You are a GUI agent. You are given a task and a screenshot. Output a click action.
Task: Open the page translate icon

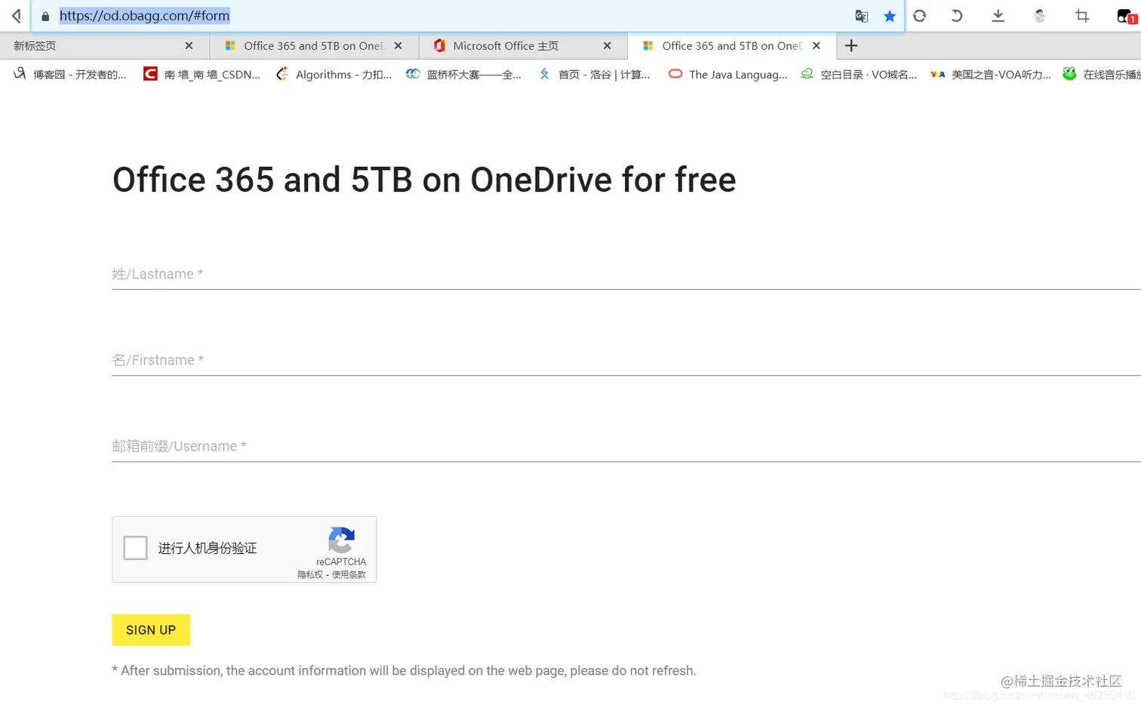(862, 16)
